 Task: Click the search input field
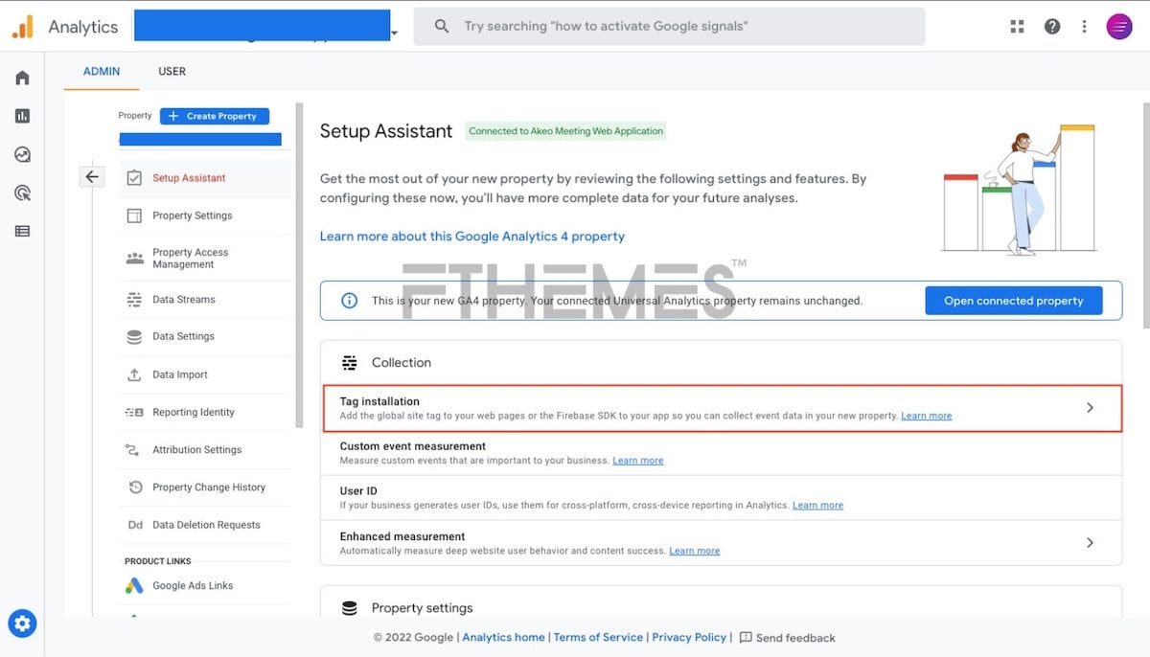pyautogui.click(x=669, y=27)
